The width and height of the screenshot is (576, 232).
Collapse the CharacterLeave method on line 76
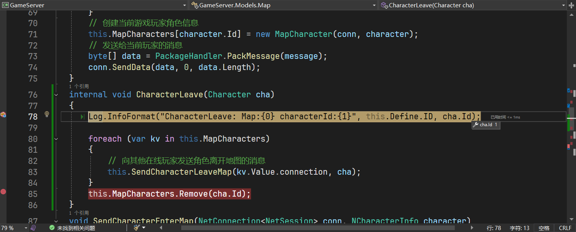(x=56, y=95)
